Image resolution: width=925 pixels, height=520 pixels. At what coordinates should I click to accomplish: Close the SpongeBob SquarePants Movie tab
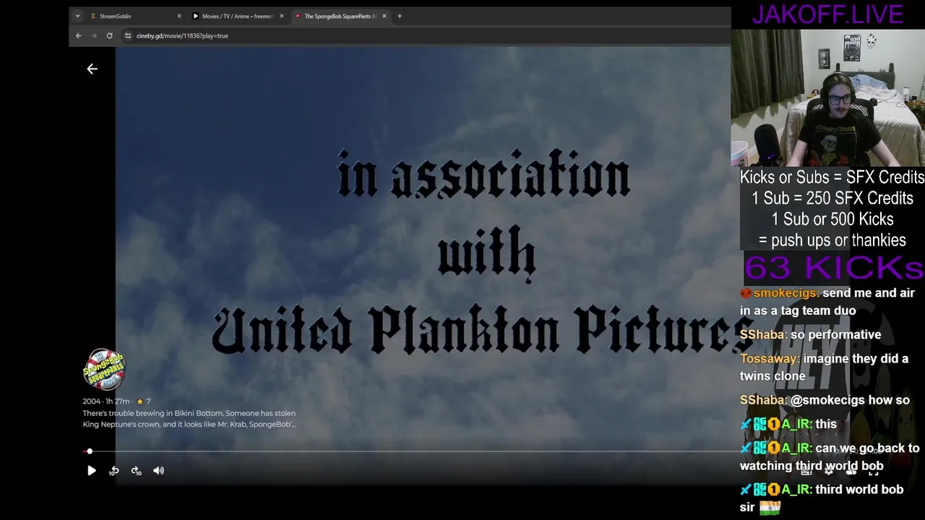click(x=384, y=16)
